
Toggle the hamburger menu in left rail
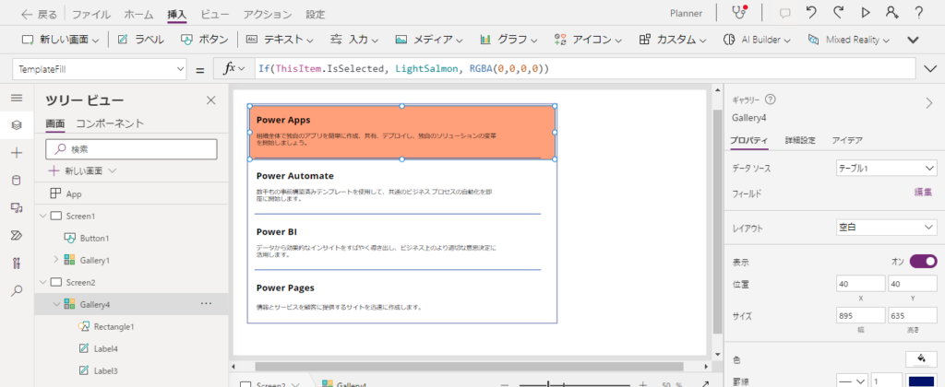click(17, 98)
